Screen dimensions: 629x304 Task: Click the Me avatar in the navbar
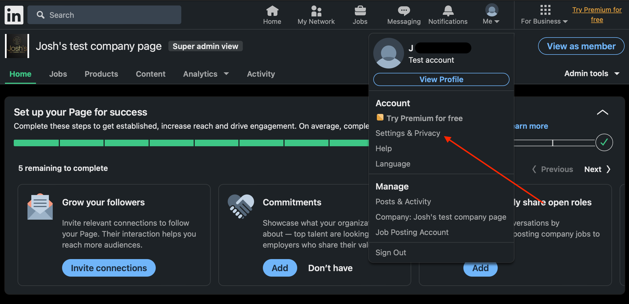pos(492,10)
